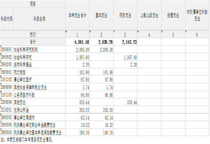Screen dimensions: 210x144
Task: Click the 自然科学基金 cell
Action: [x=39, y=65]
